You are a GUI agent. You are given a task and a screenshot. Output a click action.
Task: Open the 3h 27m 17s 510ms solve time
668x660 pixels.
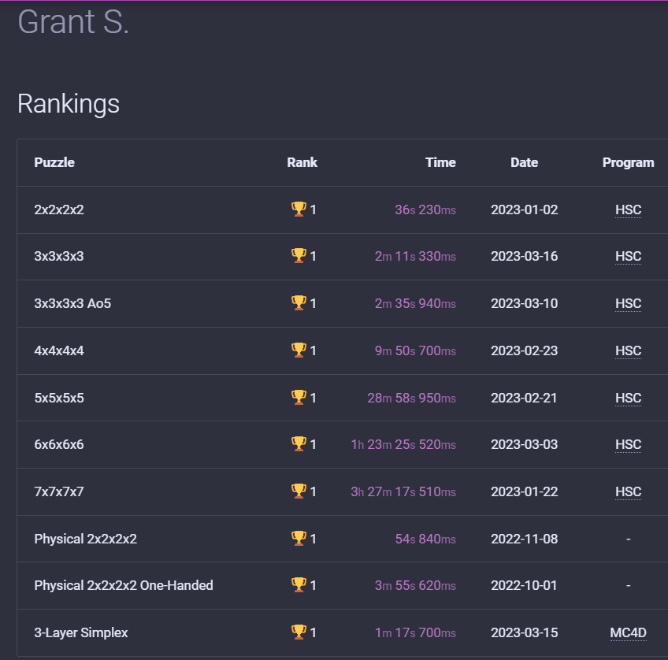[x=403, y=491]
